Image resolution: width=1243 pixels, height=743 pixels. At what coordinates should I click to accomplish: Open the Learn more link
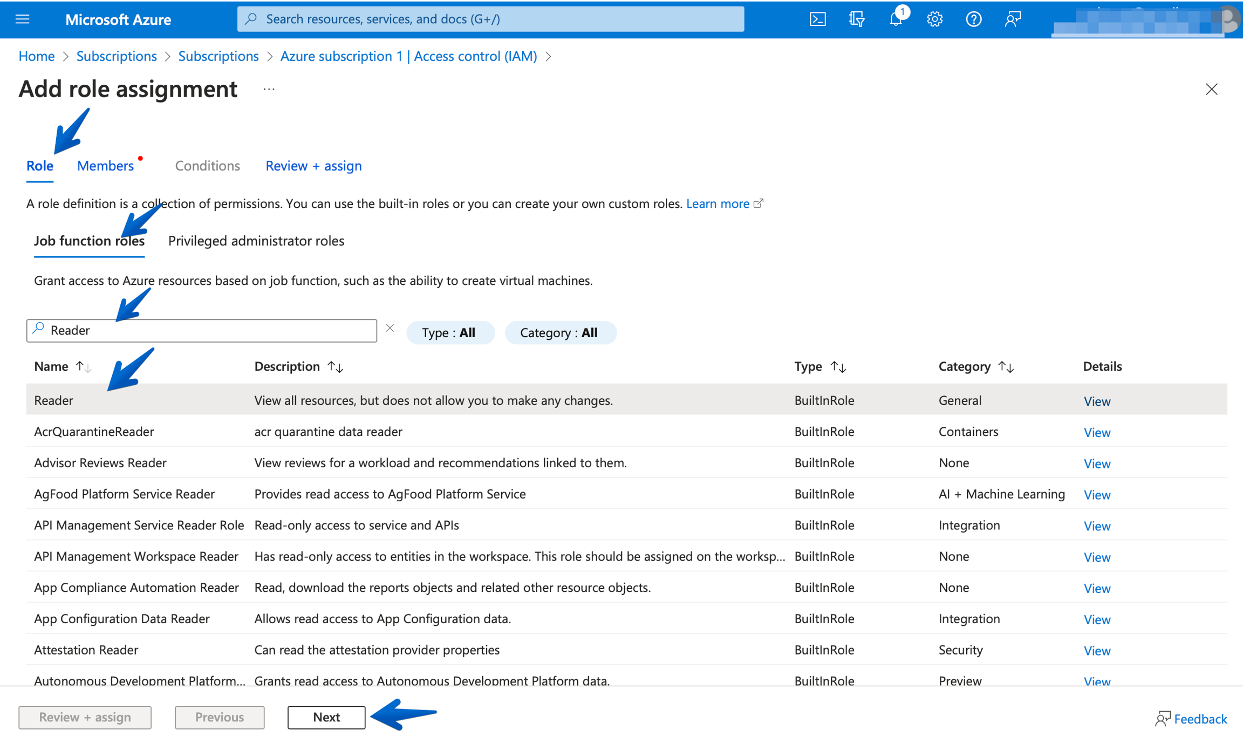coord(718,203)
